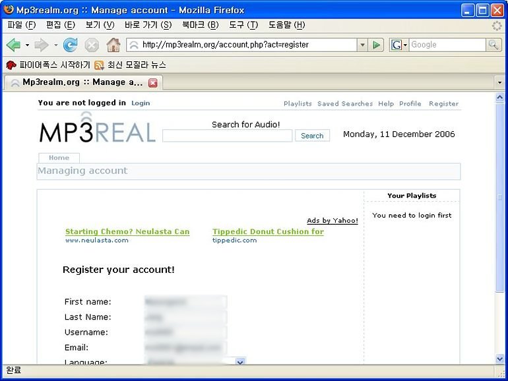The width and height of the screenshot is (508, 381).
Task: Open the Profile link
Action: (x=410, y=103)
